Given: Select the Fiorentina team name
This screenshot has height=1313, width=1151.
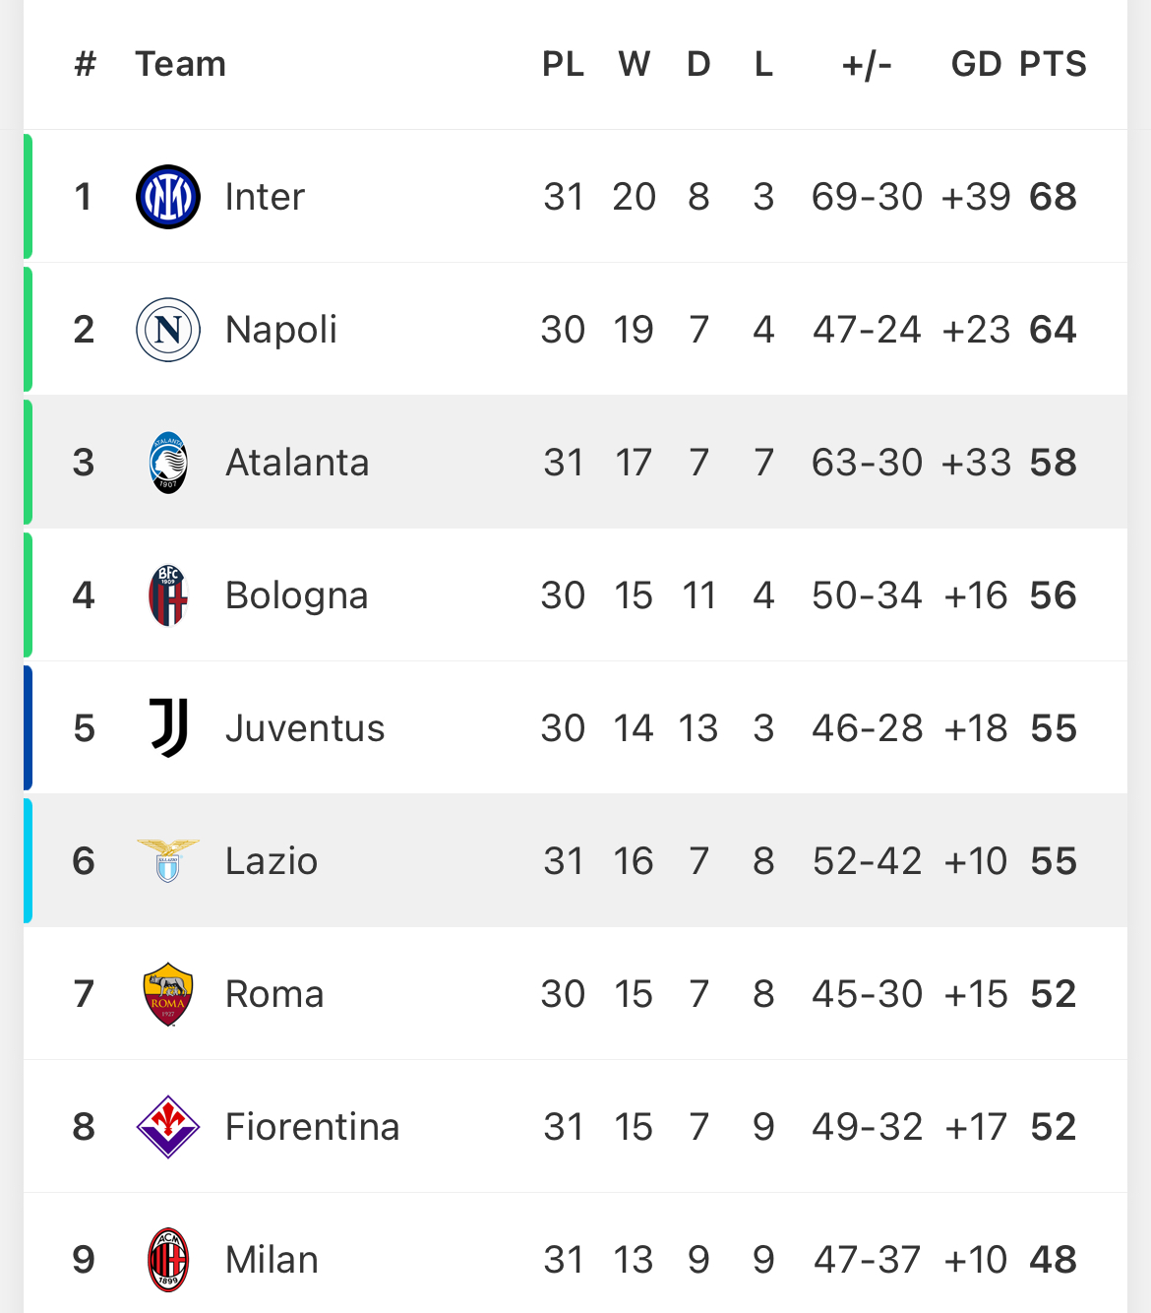Looking at the screenshot, I should click(312, 1127).
